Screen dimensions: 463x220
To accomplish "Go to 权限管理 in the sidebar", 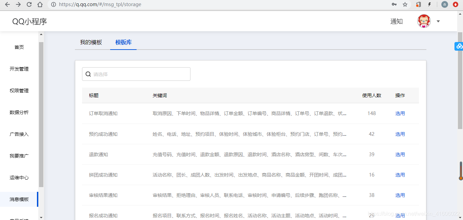I will pyautogui.click(x=19, y=91).
